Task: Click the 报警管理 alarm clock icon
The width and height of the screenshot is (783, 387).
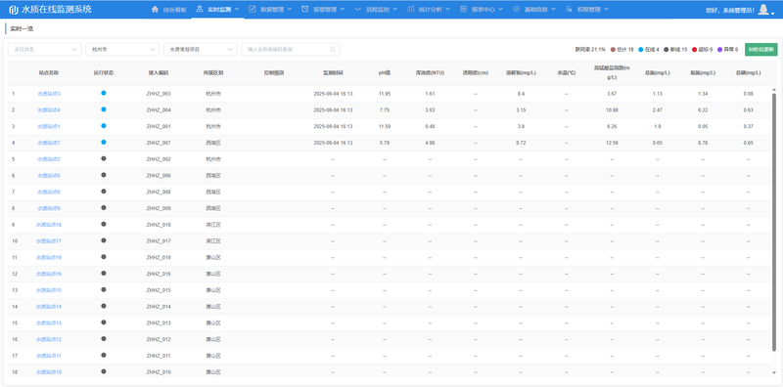Action: (x=305, y=9)
